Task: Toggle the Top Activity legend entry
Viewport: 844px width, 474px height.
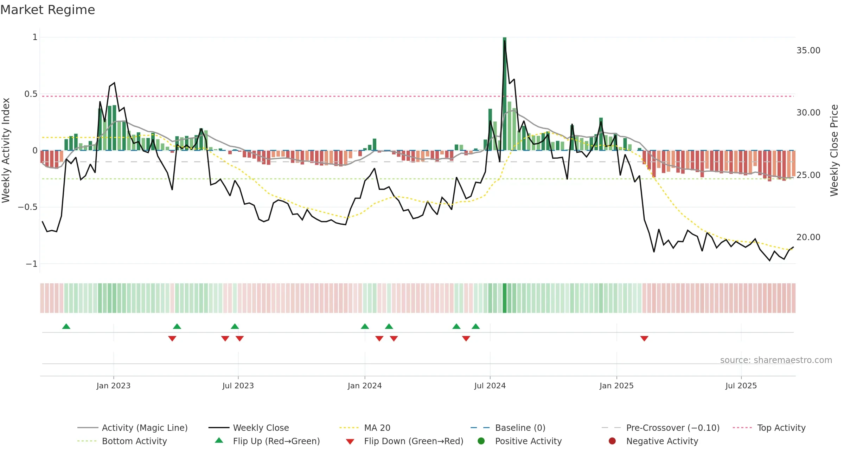Action: (x=769, y=428)
